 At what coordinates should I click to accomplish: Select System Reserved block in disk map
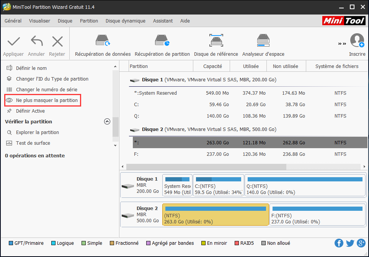(178, 185)
